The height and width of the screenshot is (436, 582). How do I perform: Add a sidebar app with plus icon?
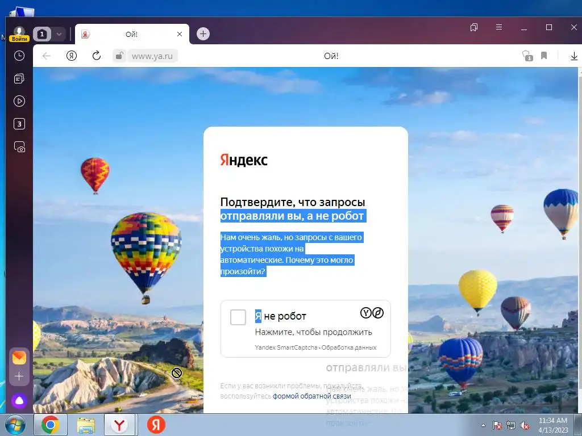click(19, 376)
